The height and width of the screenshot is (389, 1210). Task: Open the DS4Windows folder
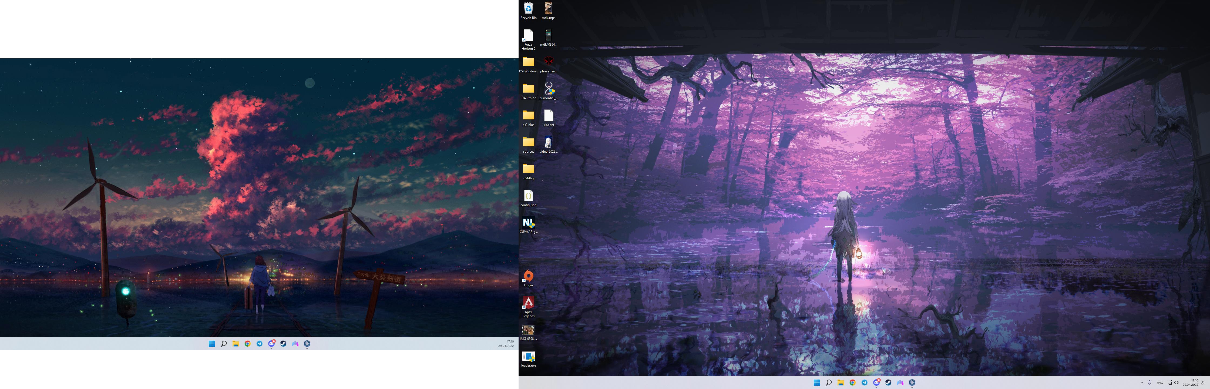(x=528, y=62)
